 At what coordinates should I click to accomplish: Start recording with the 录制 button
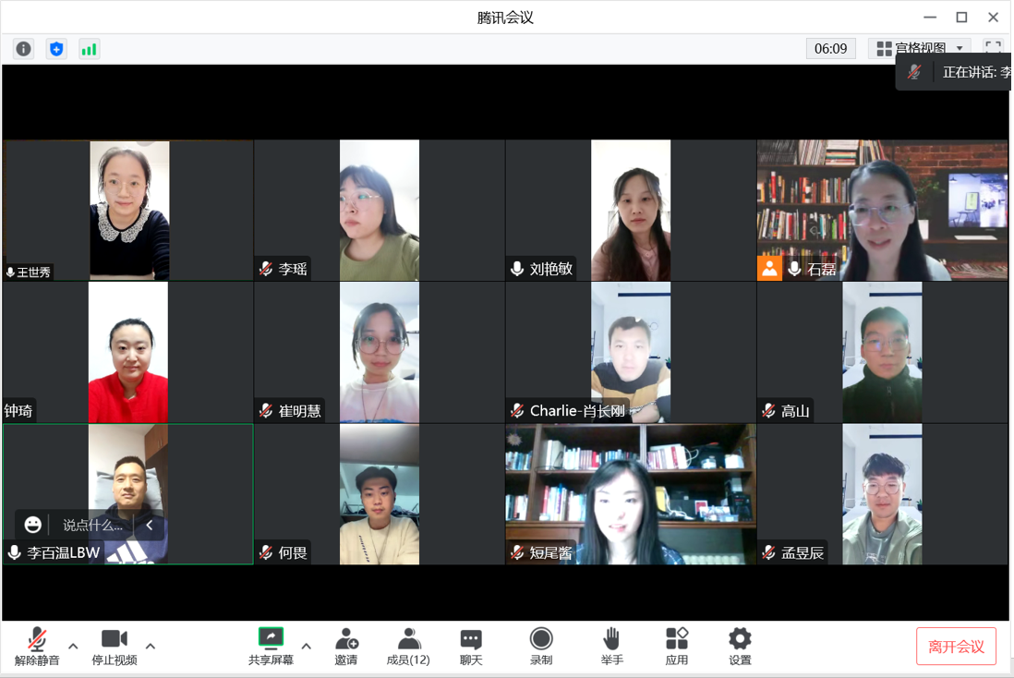point(541,646)
